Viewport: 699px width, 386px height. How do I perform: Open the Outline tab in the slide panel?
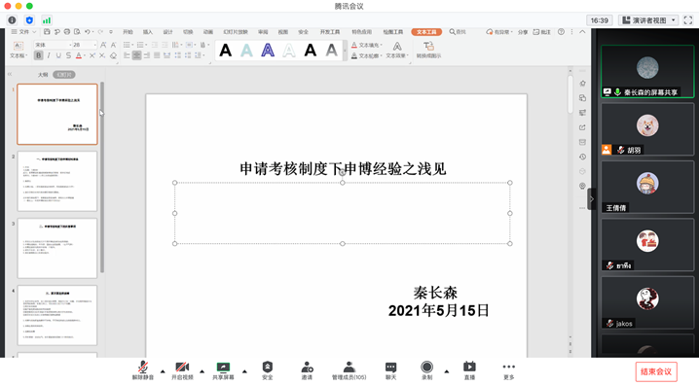pos(43,75)
